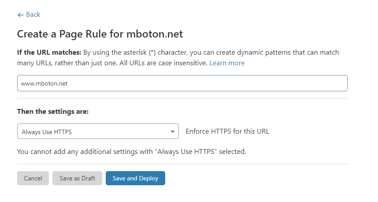The image size is (378, 202).
Task: Click the 'Enforce HTTPS for this URL' description
Action: point(227,131)
